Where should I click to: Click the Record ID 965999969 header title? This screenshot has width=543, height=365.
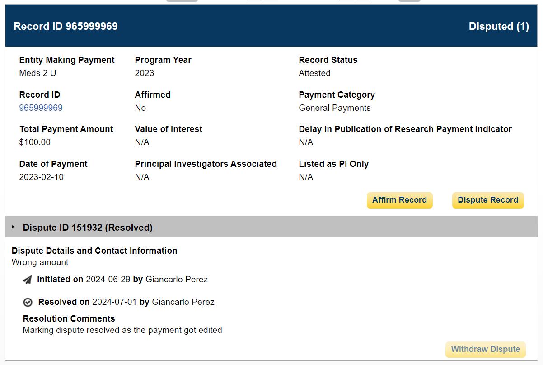pyautogui.click(x=66, y=26)
